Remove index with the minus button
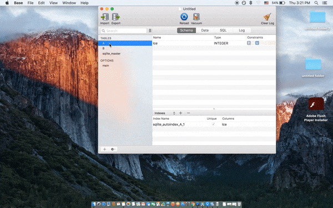 click(x=188, y=113)
